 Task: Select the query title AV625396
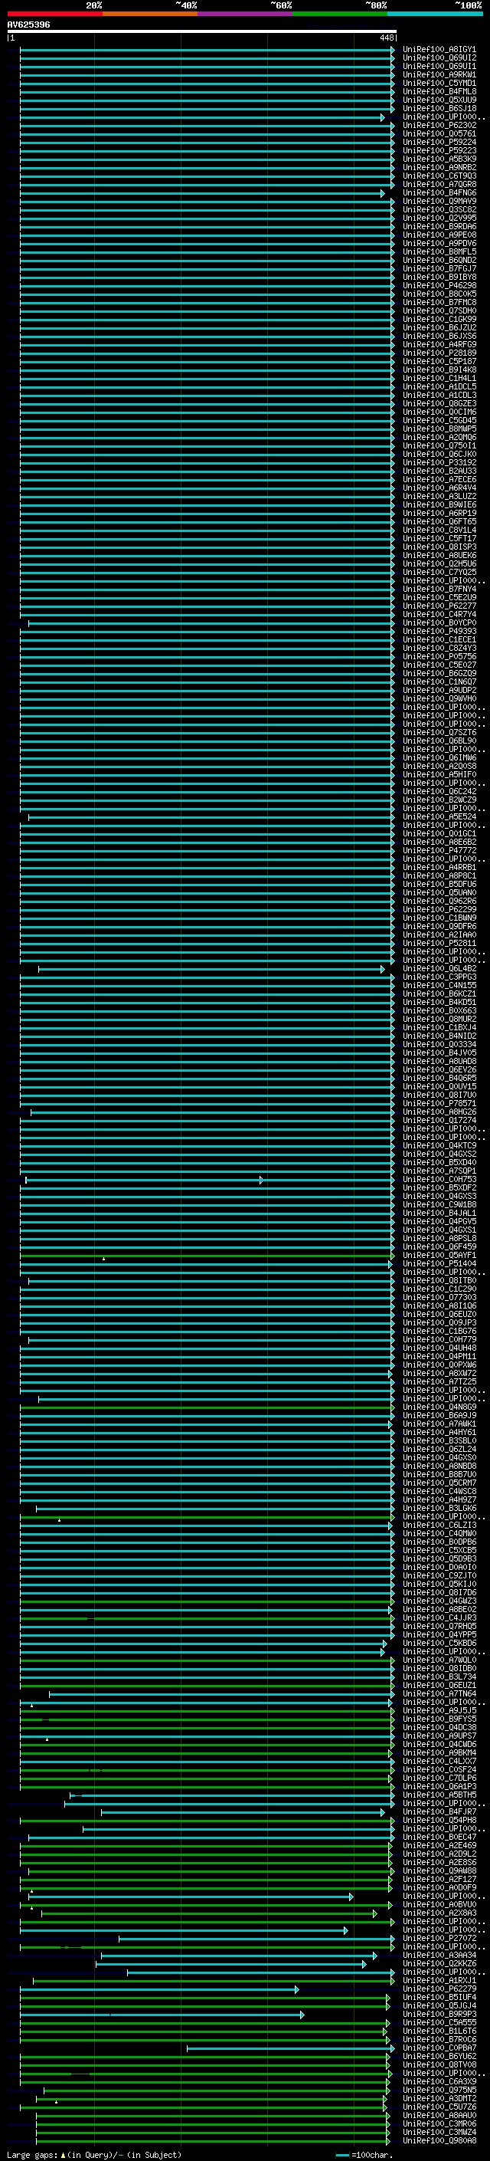[28, 25]
